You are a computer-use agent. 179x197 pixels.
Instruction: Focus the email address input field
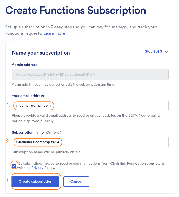(90, 106)
